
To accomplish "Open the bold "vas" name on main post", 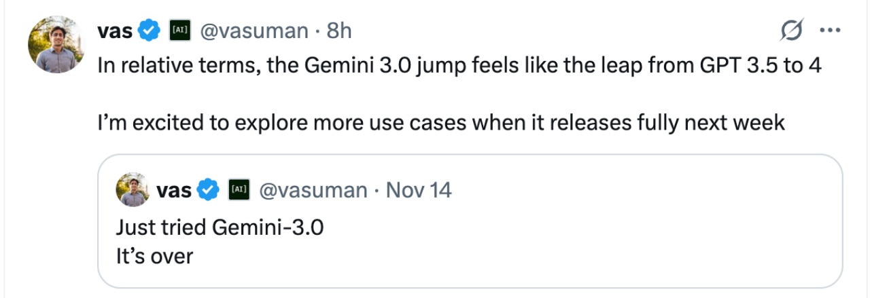I will click(114, 31).
